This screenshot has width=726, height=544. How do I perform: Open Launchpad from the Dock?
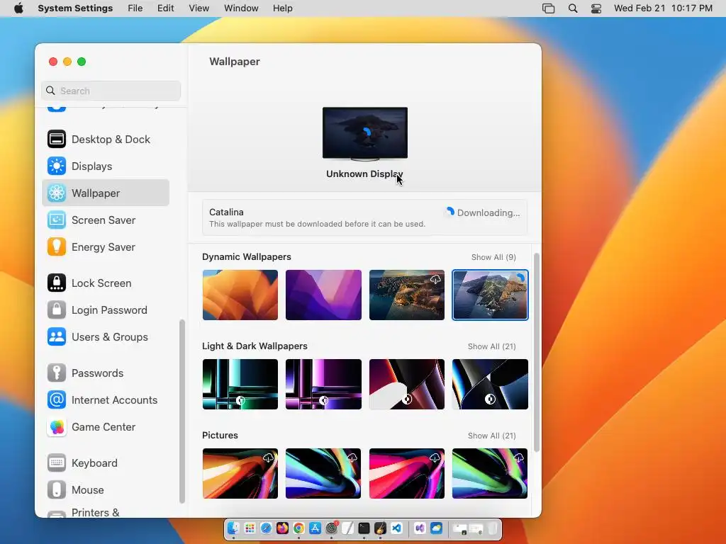[x=250, y=528]
